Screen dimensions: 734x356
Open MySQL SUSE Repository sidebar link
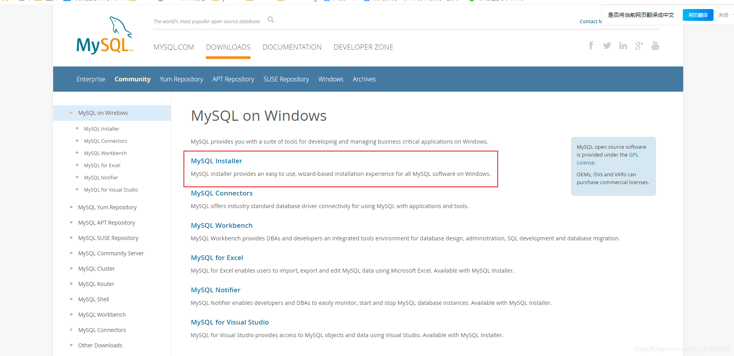(108, 238)
